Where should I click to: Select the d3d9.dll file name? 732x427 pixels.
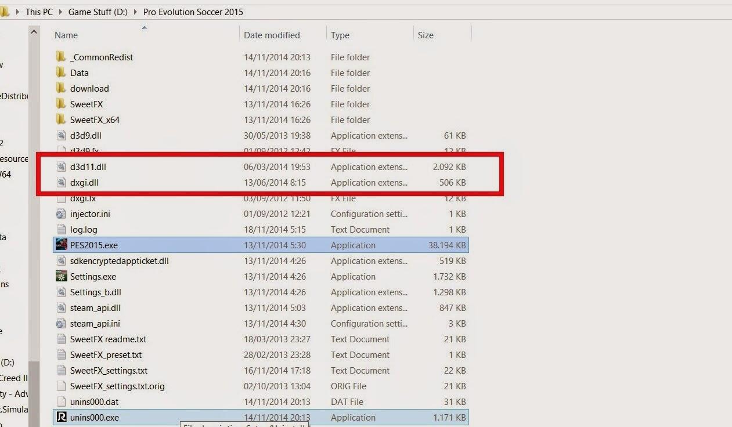[86, 135]
